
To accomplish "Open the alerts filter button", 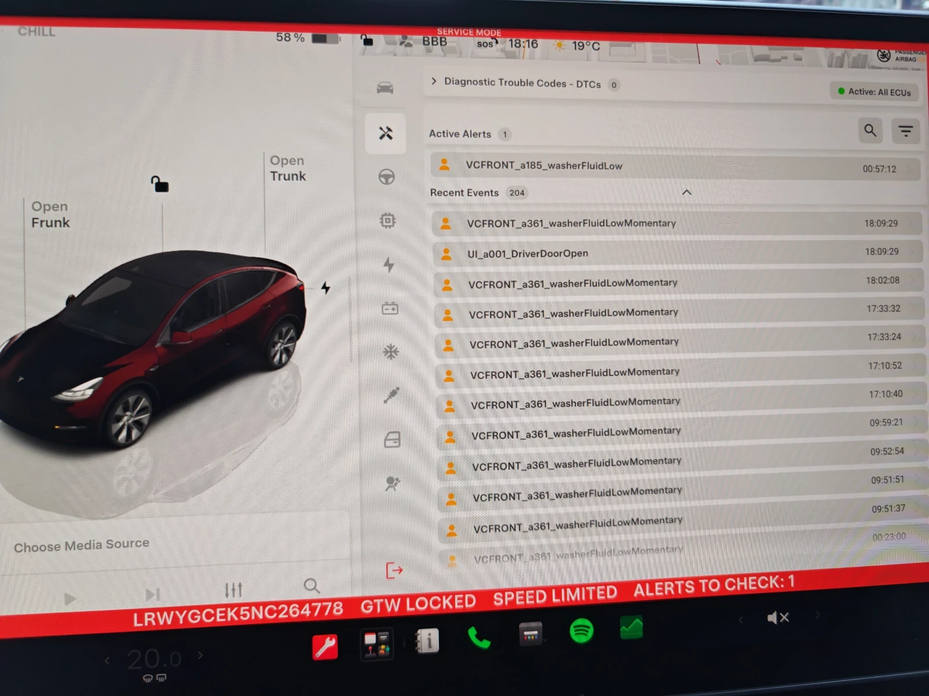I will (x=905, y=132).
